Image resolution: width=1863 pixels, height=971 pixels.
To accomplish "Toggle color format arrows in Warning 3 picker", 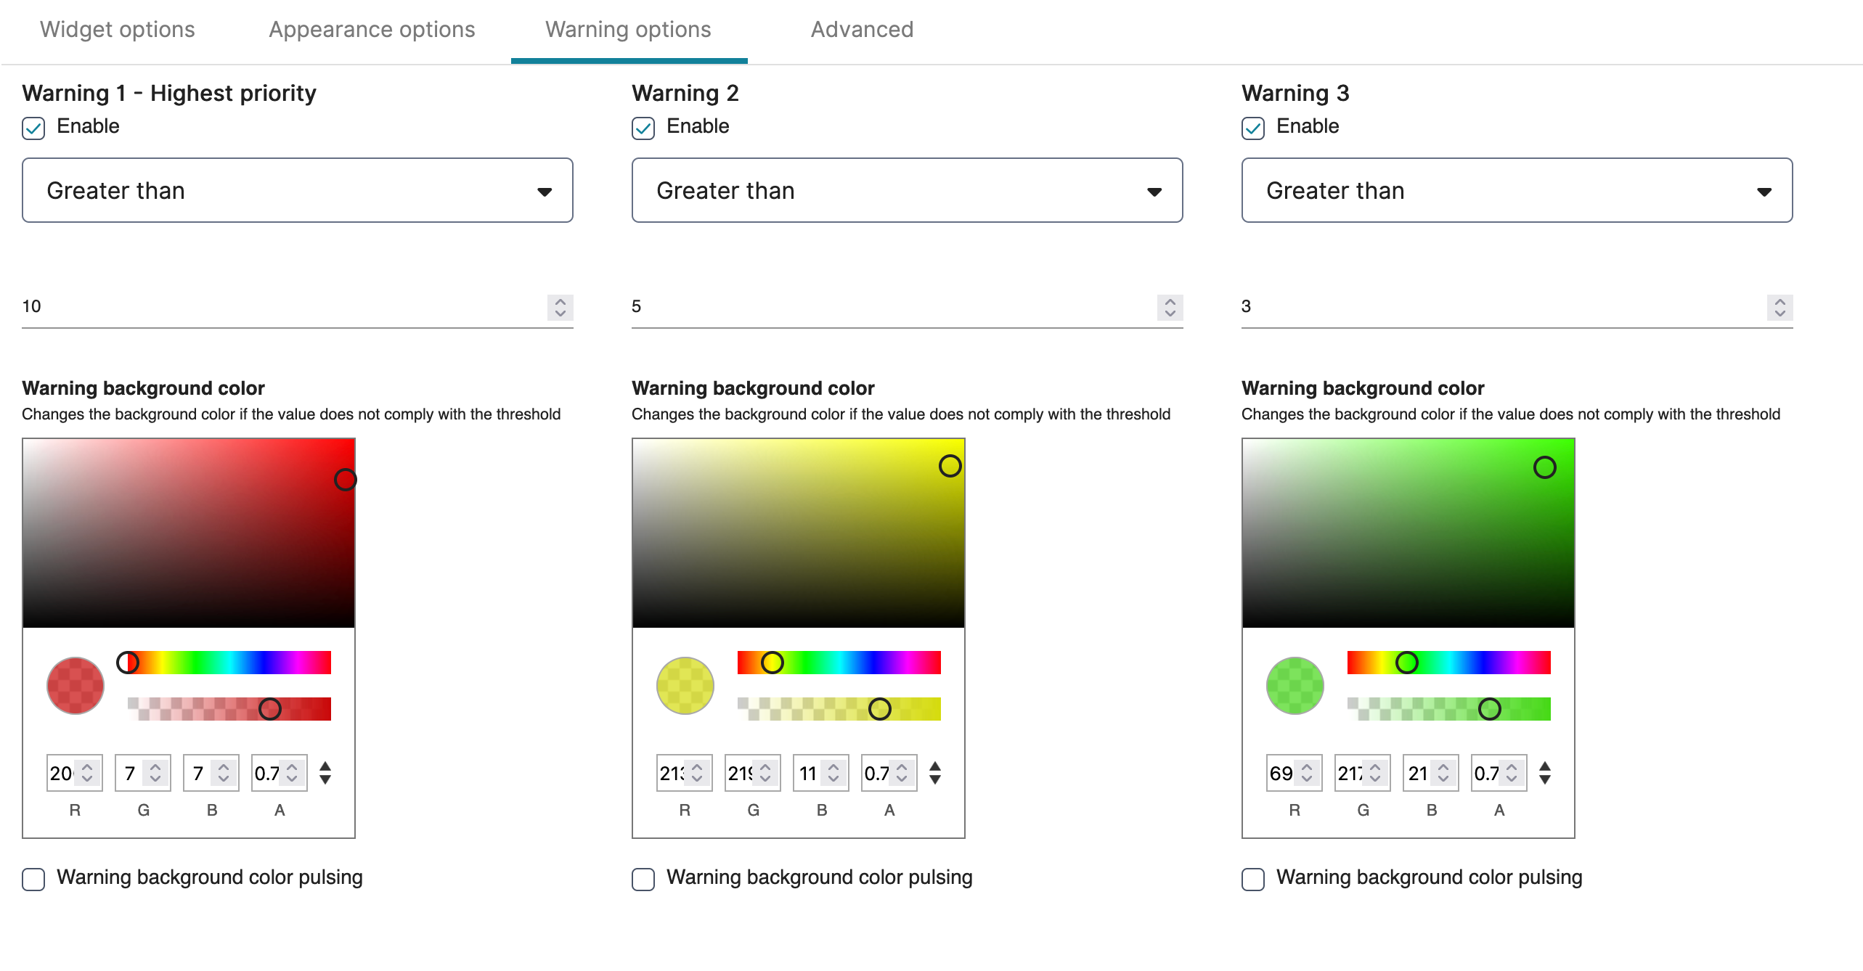I will (1545, 773).
